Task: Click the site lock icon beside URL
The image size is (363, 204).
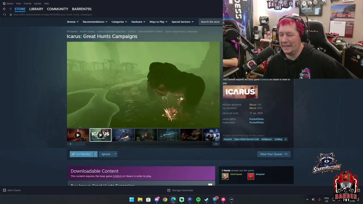Action: point(11,14)
